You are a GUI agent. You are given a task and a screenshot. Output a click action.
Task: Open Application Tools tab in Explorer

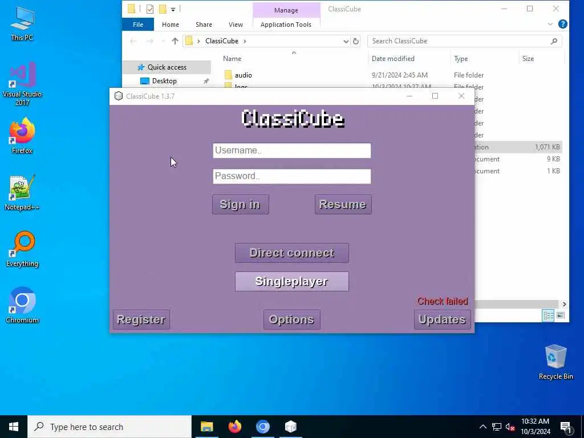coord(286,25)
